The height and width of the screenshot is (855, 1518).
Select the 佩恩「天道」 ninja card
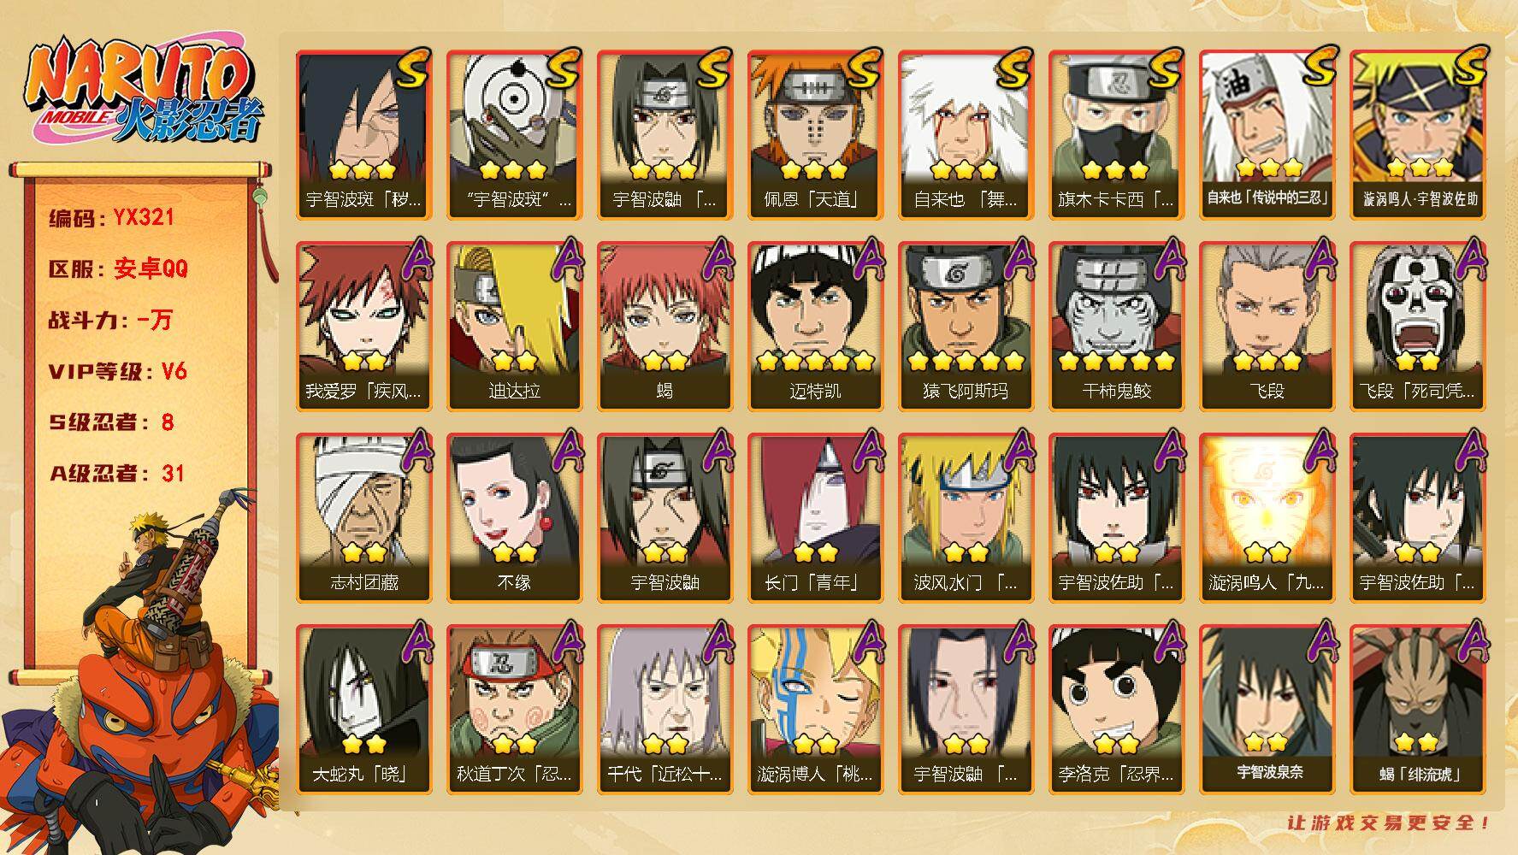click(815, 134)
